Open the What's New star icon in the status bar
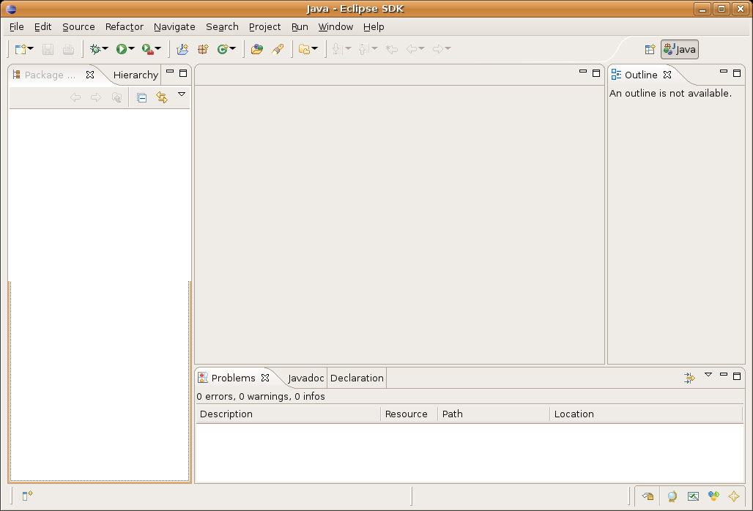Screen dimensions: 753x511 point(734,496)
